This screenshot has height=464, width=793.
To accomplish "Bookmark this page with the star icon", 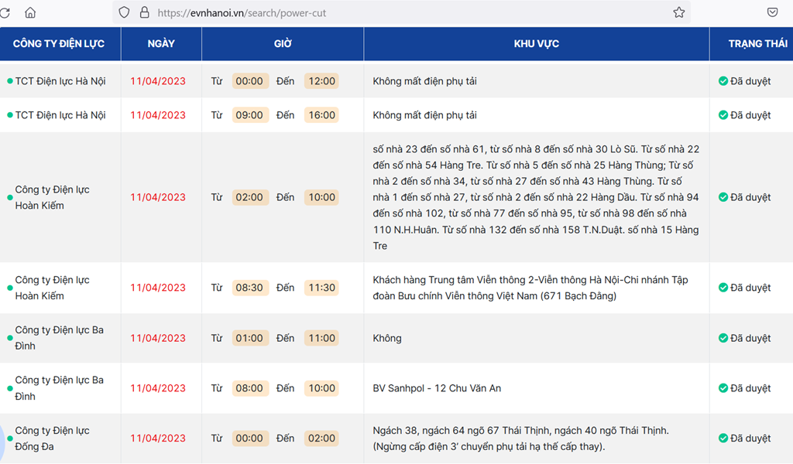I will (x=678, y=12).
